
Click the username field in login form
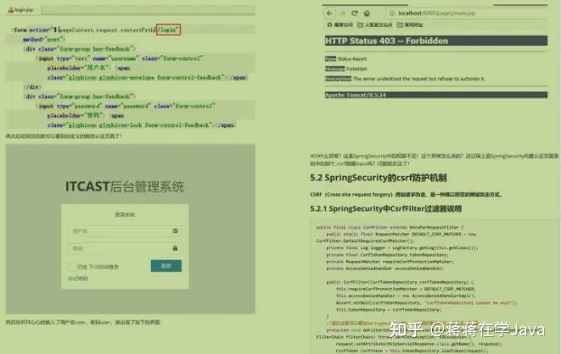pyautogui.click(x=125, y=231)
